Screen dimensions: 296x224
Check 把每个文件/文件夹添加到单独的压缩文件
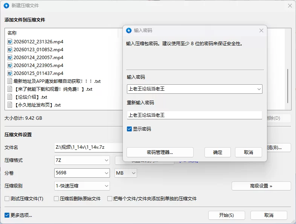[x=110, y=198]
